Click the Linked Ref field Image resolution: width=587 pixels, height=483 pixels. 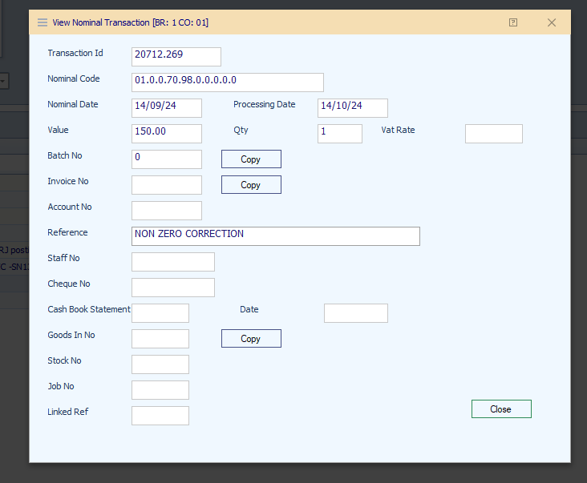160,416
